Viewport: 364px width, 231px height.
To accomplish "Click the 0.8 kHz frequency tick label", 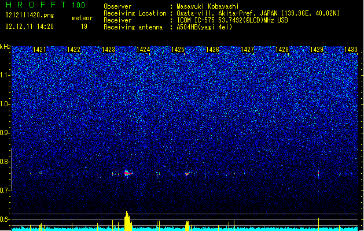I will pyautogui.click(x=5, y=162).
